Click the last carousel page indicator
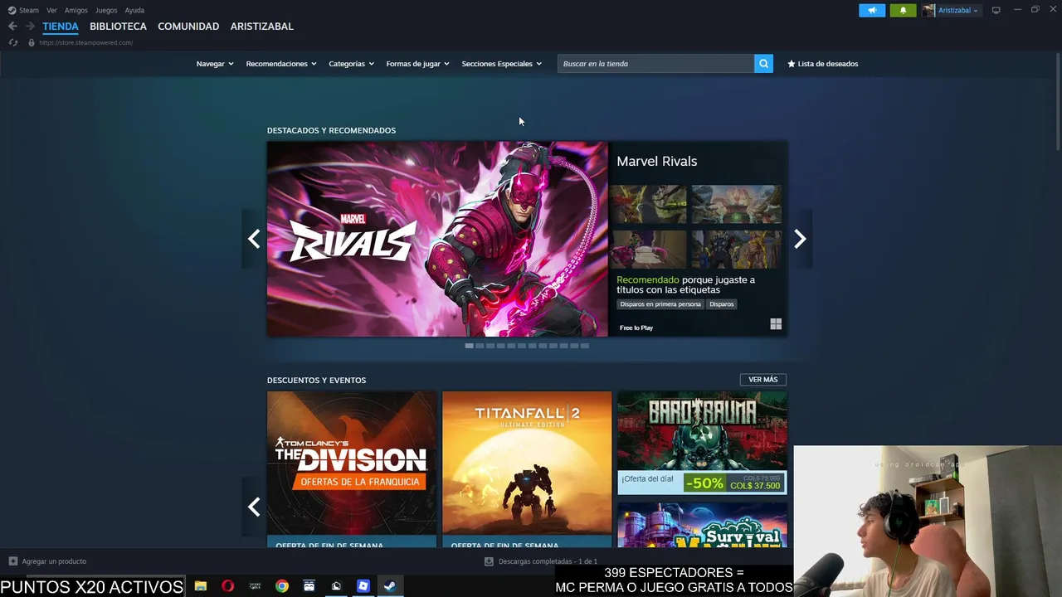This screenshot has height=597, width=1062. (x=585, y=346)
